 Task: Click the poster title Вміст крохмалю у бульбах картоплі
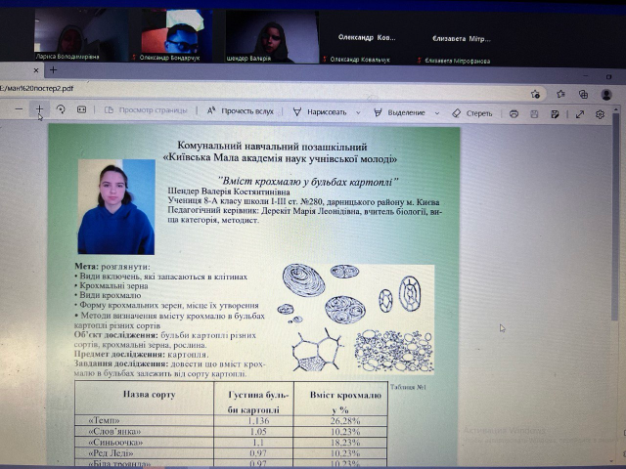point(308,182)
